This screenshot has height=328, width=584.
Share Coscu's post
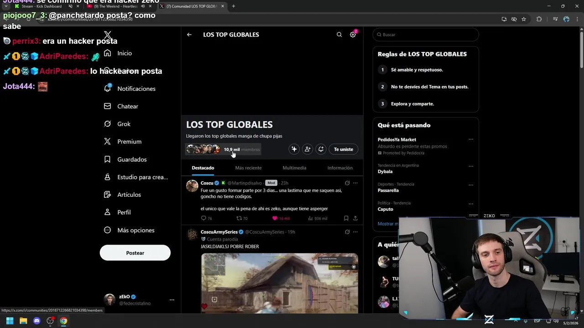click(355, 218)
